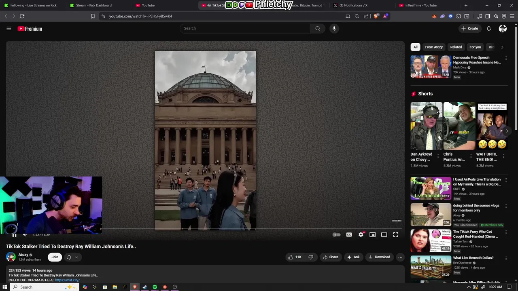Open the YouTube guide hamburger menu

point(8,28)
